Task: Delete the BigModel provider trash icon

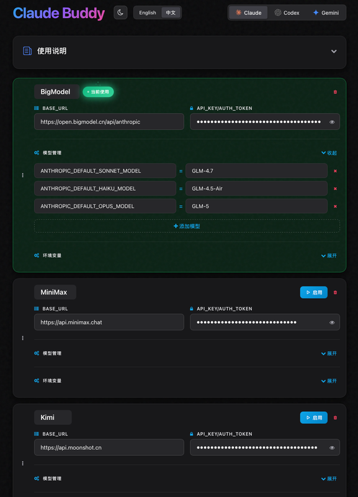Action: point(335,92)
